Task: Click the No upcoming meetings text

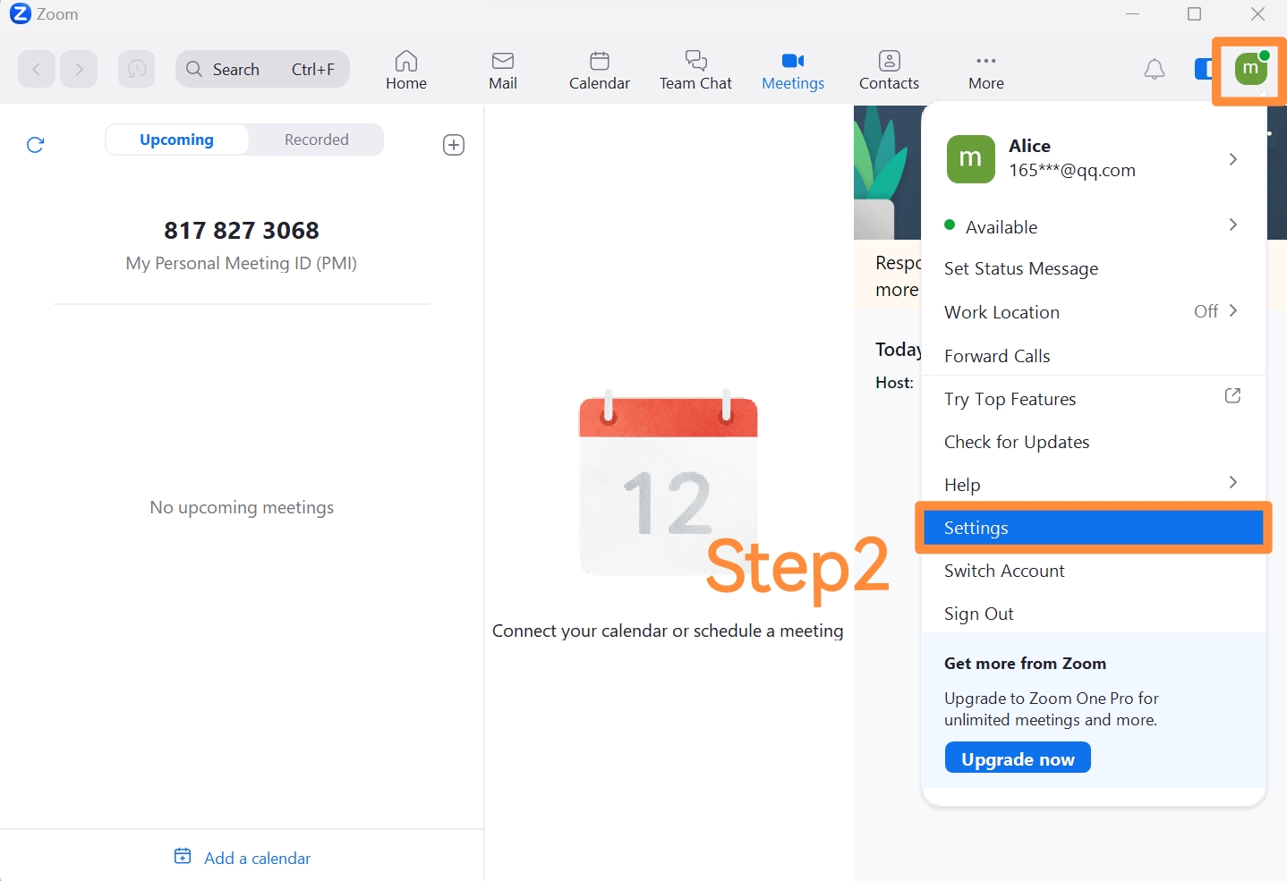Action: (x=242, y=507)
